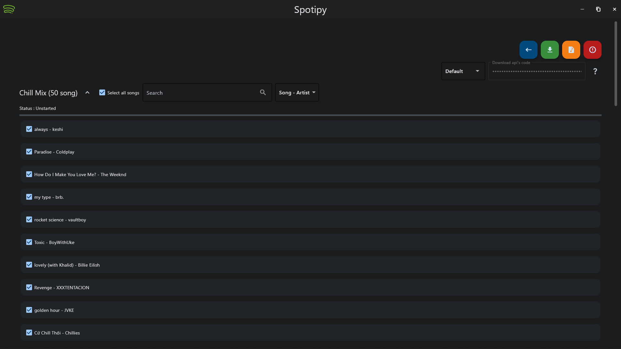Uncheck lovely (with Khalid) checkbox
Screen dimensions: 621x349
[x=29, y=265]
